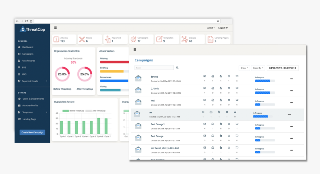
Task: Open more options for dawwd campaign
Action: click(x=291, y=79)
